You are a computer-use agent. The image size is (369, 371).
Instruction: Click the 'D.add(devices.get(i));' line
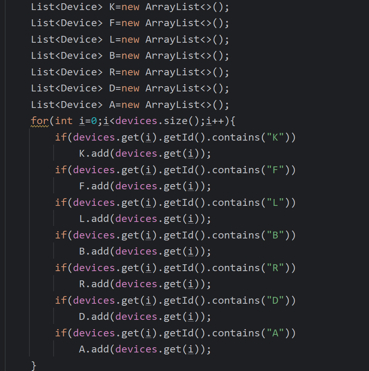(x=145, y=317)
